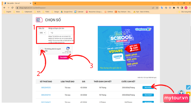Open the media control playlist icon
Viewport: 191px width, 105px height.
(x=178, y=8)
